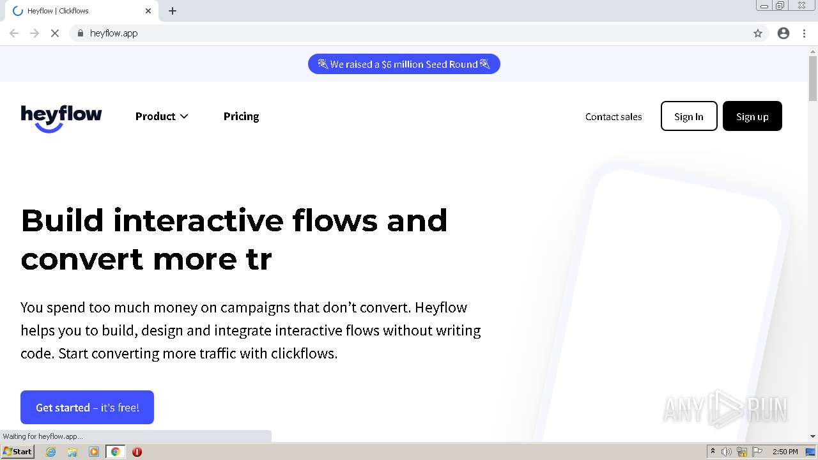Select the Heyflow | Clickflows tab
This screenshot has width=818, height=460.
tap(82, 11)
